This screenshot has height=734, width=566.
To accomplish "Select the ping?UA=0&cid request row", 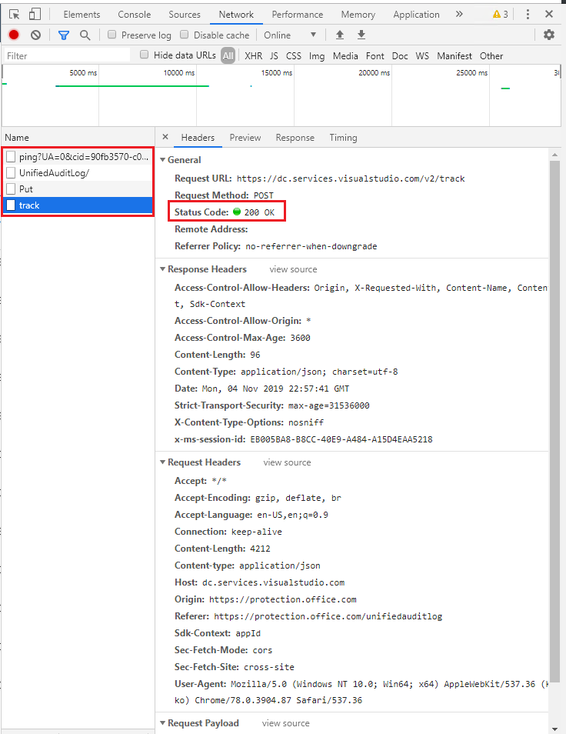I will coord(78,157).
